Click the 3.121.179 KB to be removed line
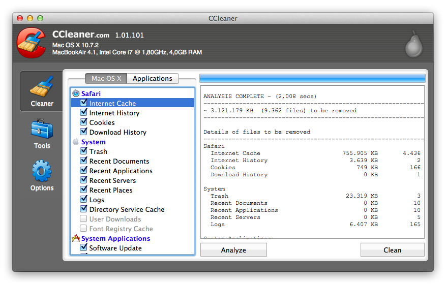Screen dimensions: 446x284 point(280,111)
